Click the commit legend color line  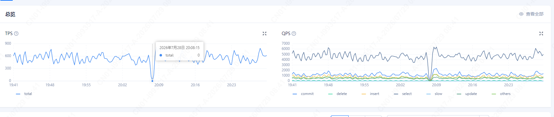295,94
